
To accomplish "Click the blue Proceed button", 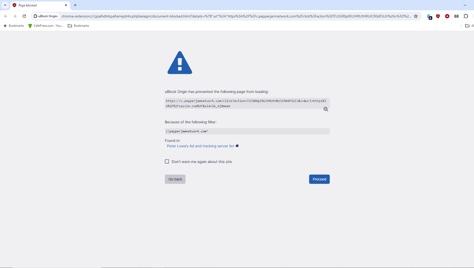I will [319, 179].
